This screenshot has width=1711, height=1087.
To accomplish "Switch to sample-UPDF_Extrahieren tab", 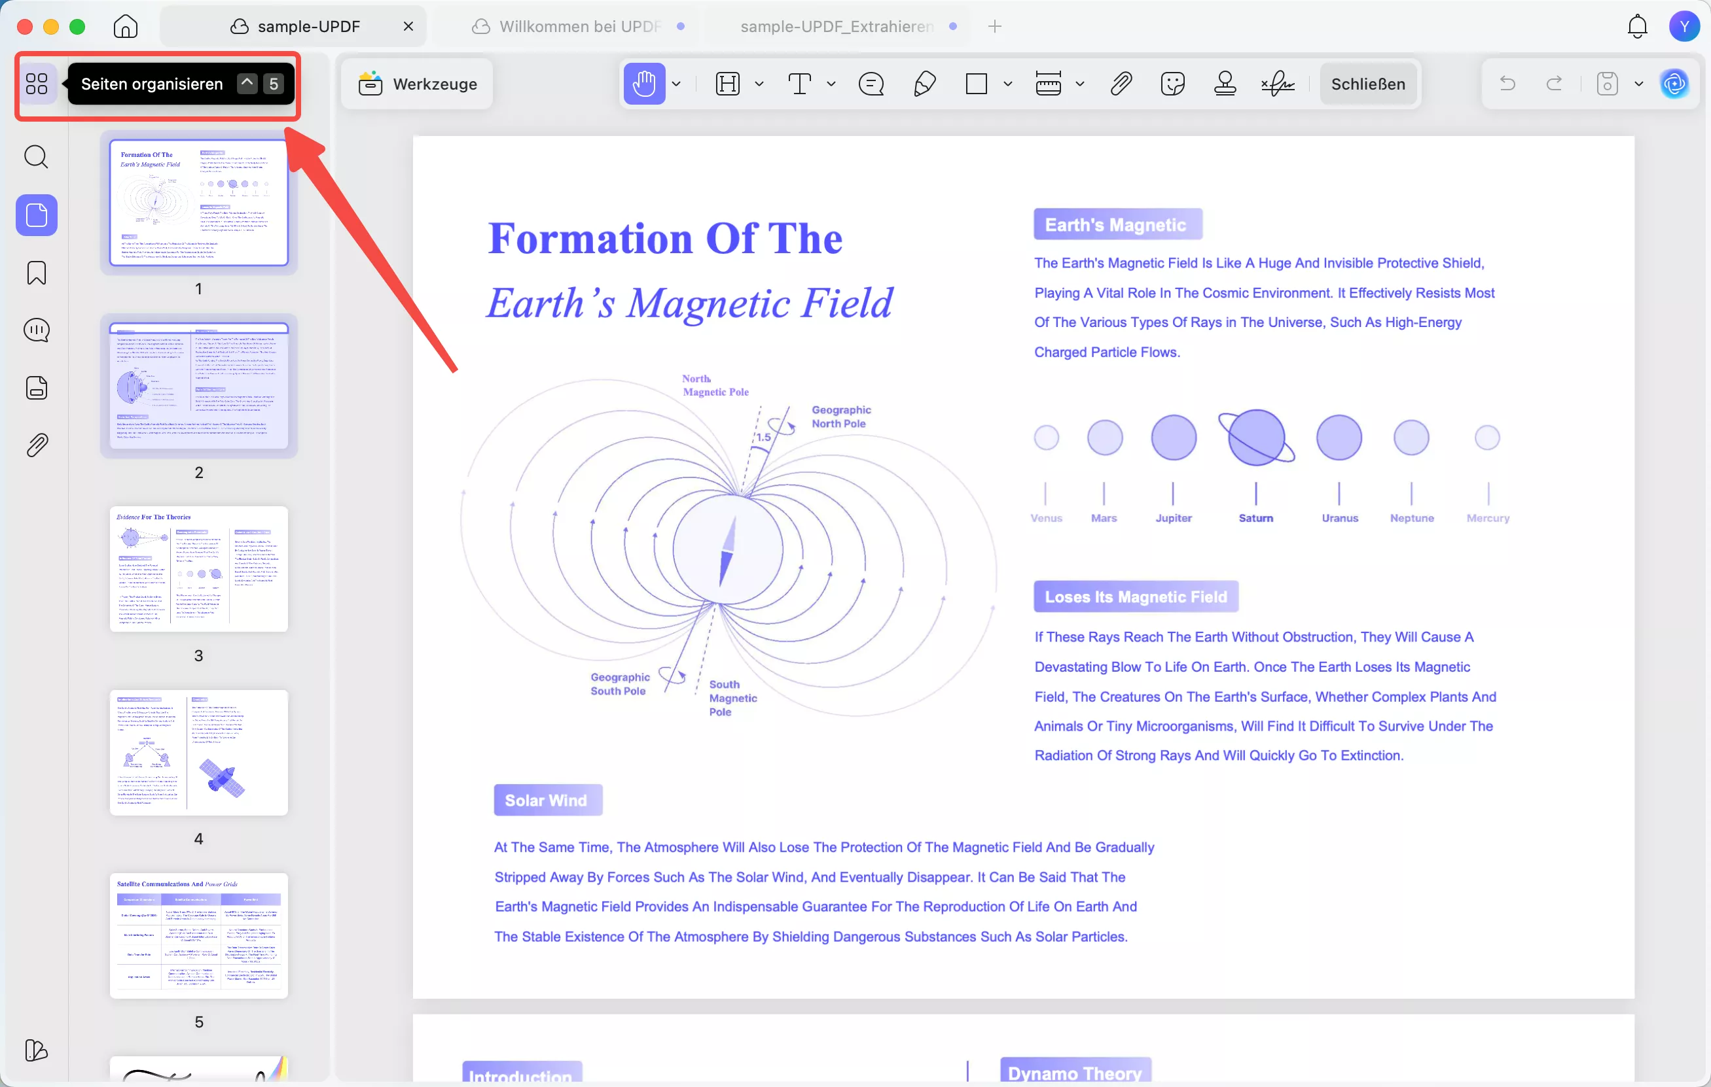I will [x=837, y=26].
